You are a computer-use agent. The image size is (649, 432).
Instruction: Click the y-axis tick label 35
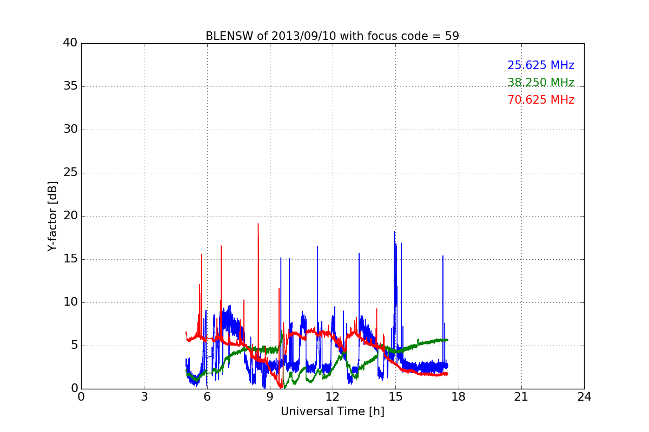coord(70,86)
